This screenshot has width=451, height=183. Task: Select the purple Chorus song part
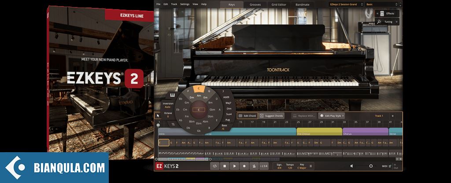tap(366, 132)
